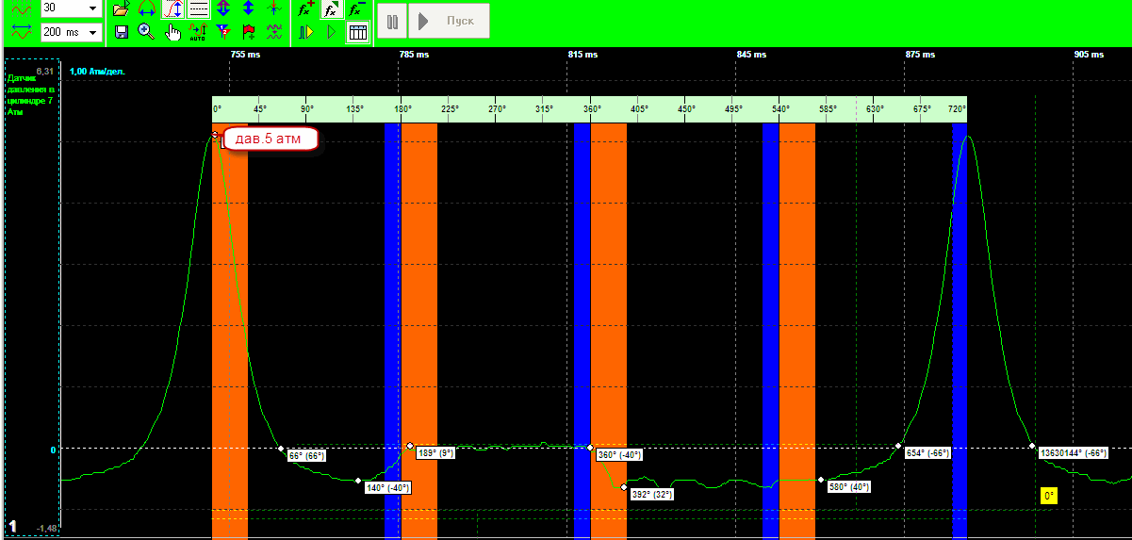The height and width of the screenshot is (540, 1132).
Task: Click the 'дав.5 атм' annotation label
Action: (x=271, y=139)
